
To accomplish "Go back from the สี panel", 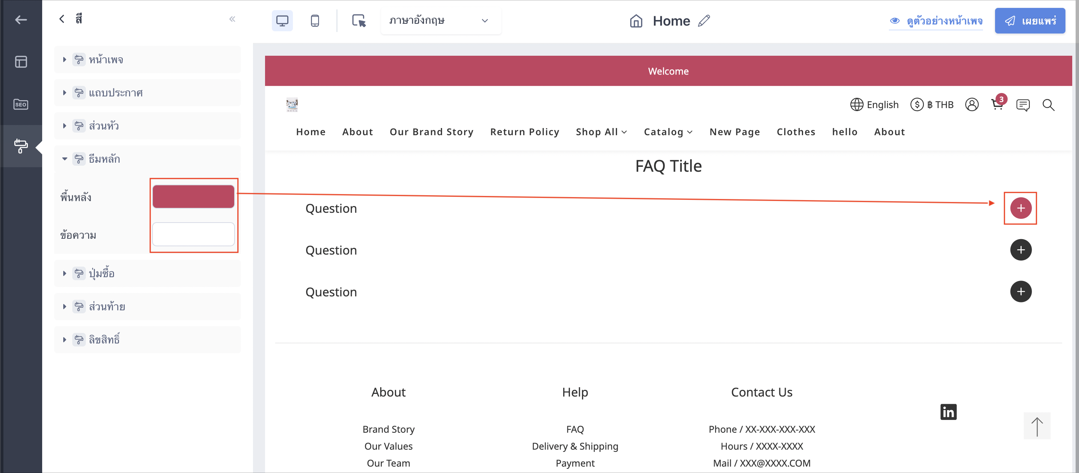I will tap(62, 19).
